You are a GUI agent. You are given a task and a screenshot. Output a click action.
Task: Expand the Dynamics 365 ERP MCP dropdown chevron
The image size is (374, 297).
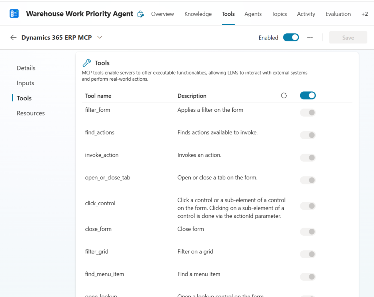click(x=100, y=37)
